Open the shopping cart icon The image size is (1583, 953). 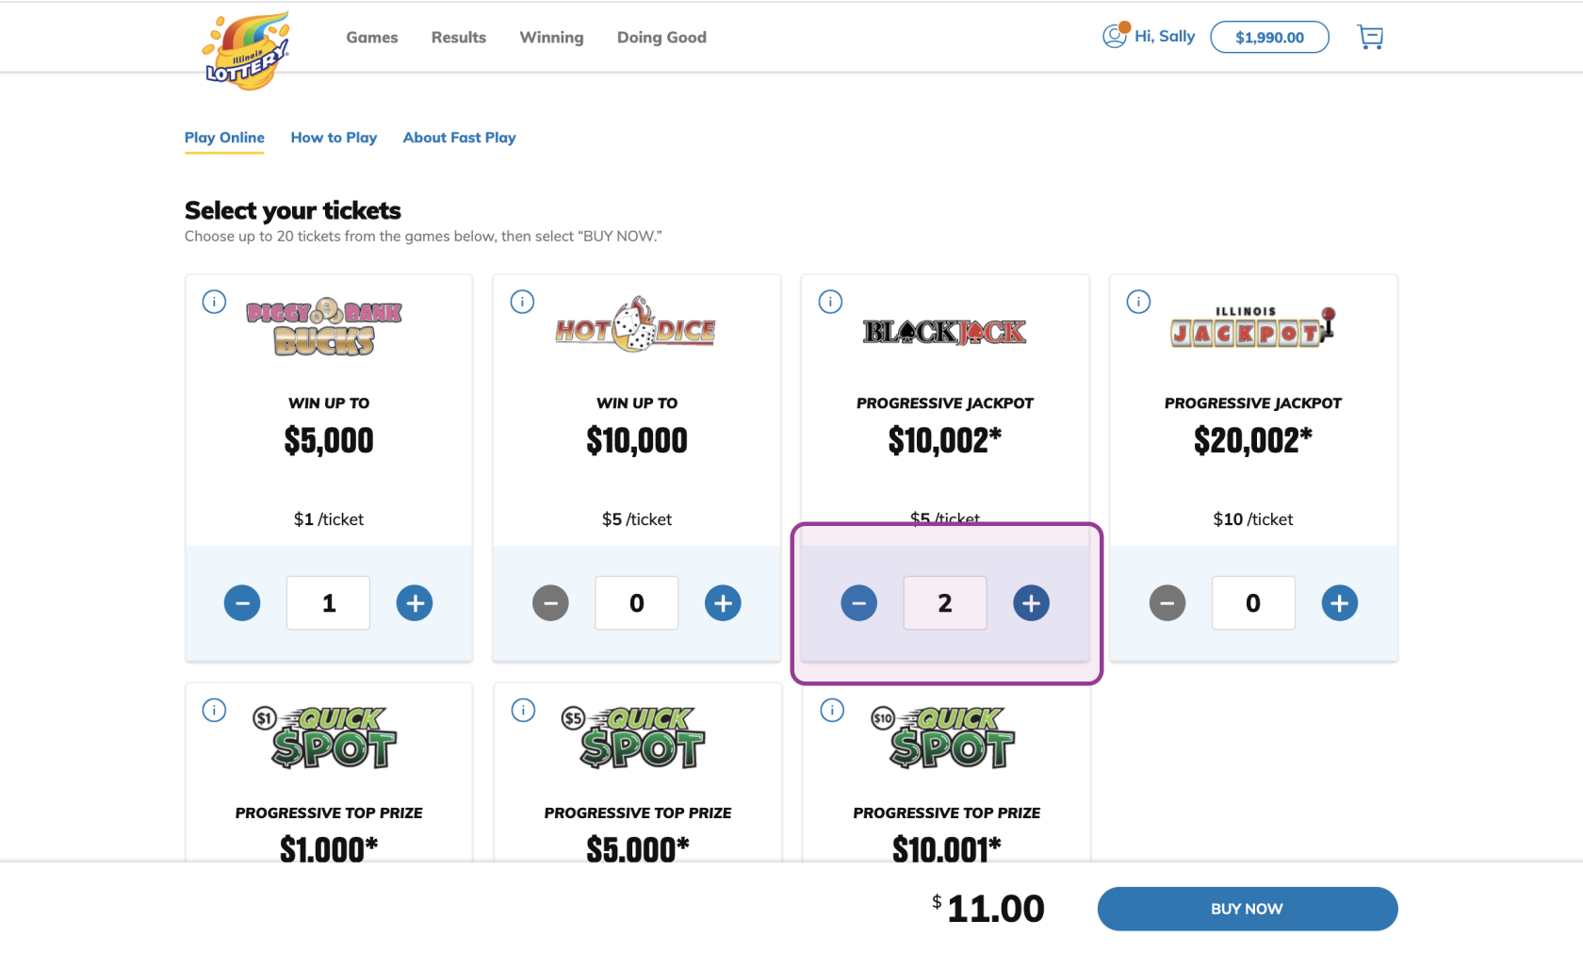pyautogui.click(x=1370, y=37)
